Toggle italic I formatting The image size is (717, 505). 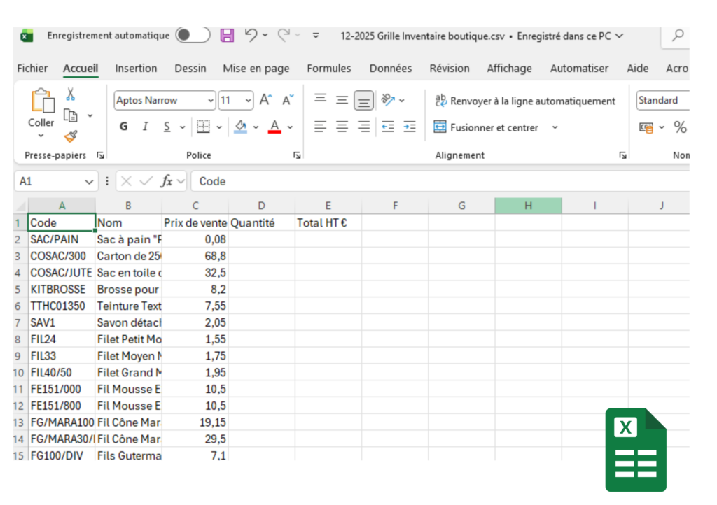[145, 127]
